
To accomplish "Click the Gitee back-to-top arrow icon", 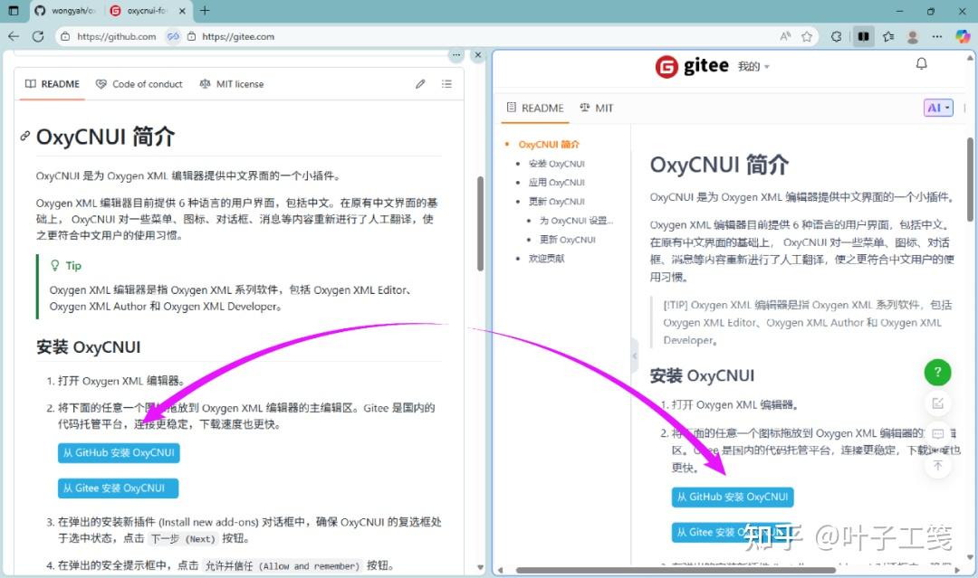I will (x=937, y=465).
